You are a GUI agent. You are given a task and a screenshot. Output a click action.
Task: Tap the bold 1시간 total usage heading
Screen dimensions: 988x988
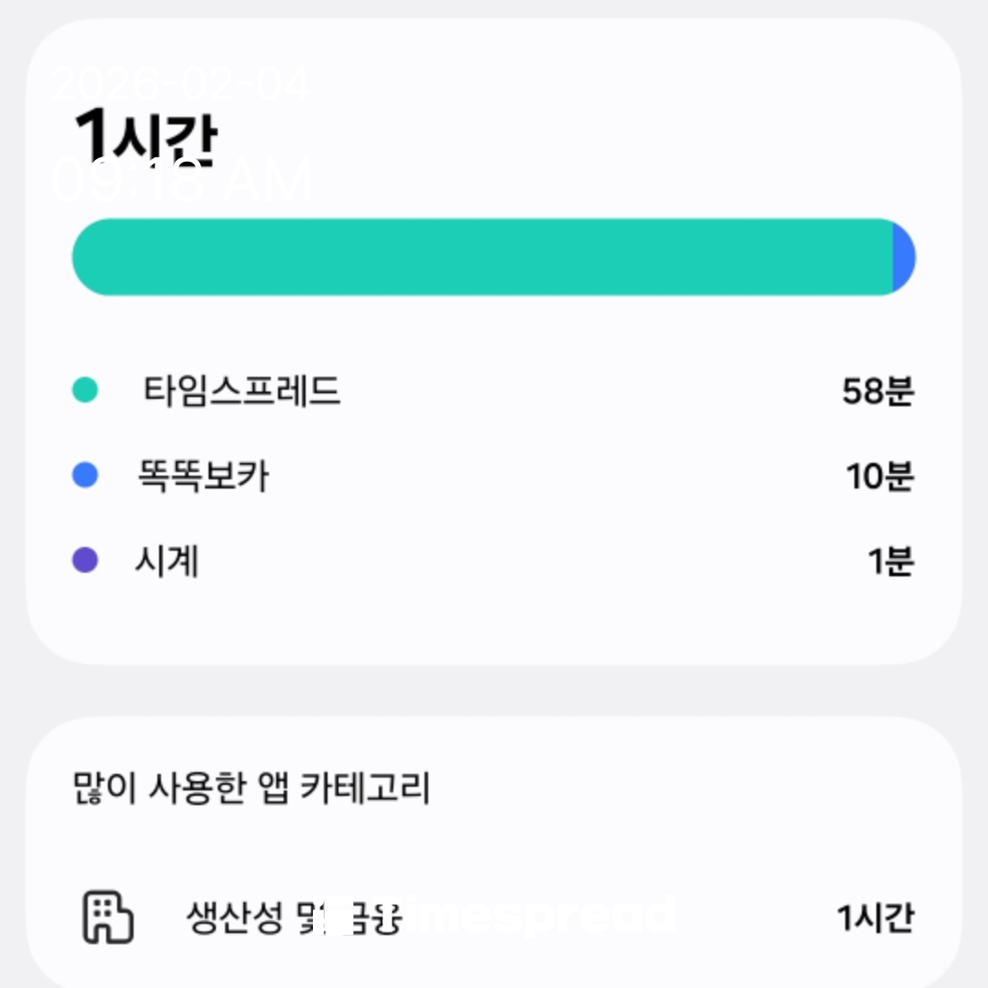(x=146, y=139)
